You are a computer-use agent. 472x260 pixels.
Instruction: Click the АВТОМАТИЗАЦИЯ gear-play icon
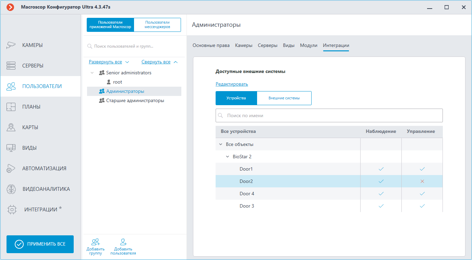tap(11, 169)
